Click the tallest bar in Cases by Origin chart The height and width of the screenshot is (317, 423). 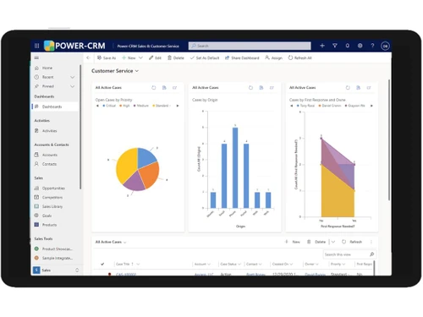tap(235, 167)
